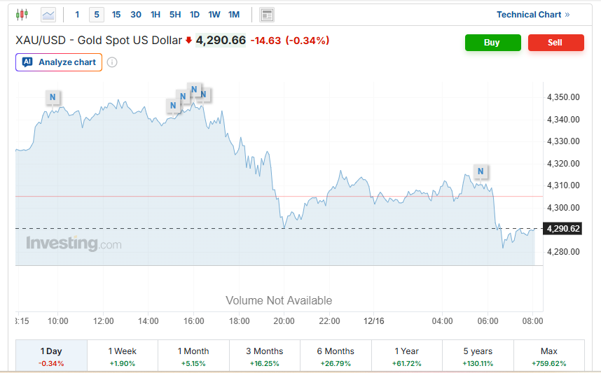This screenshot has width=601, height=373.
Task: Select the 1 minute interval
Action: [77, 15]
